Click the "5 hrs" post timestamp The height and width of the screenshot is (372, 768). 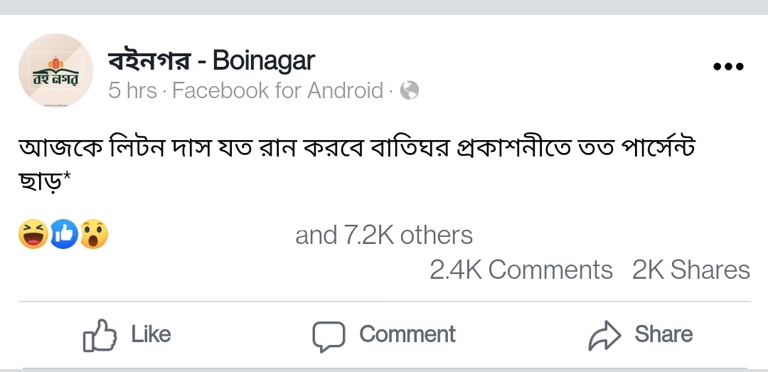point(132,91)
